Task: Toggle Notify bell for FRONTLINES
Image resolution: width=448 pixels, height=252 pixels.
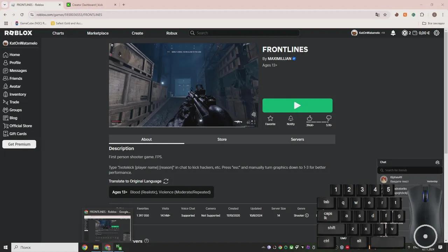Action: click(290, 120)
